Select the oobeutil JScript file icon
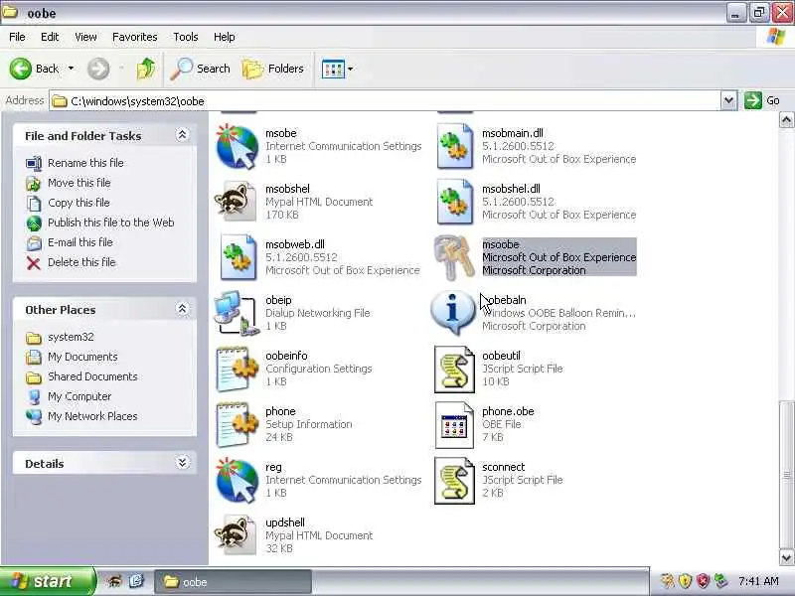This screenshot has width=795, height=596. click(454, 369)
